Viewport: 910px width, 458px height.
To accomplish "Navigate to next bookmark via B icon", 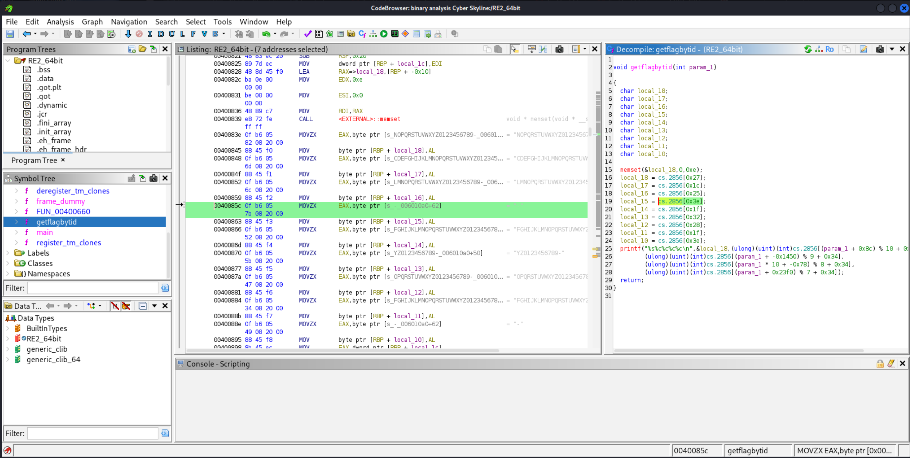I will [215, 34].
